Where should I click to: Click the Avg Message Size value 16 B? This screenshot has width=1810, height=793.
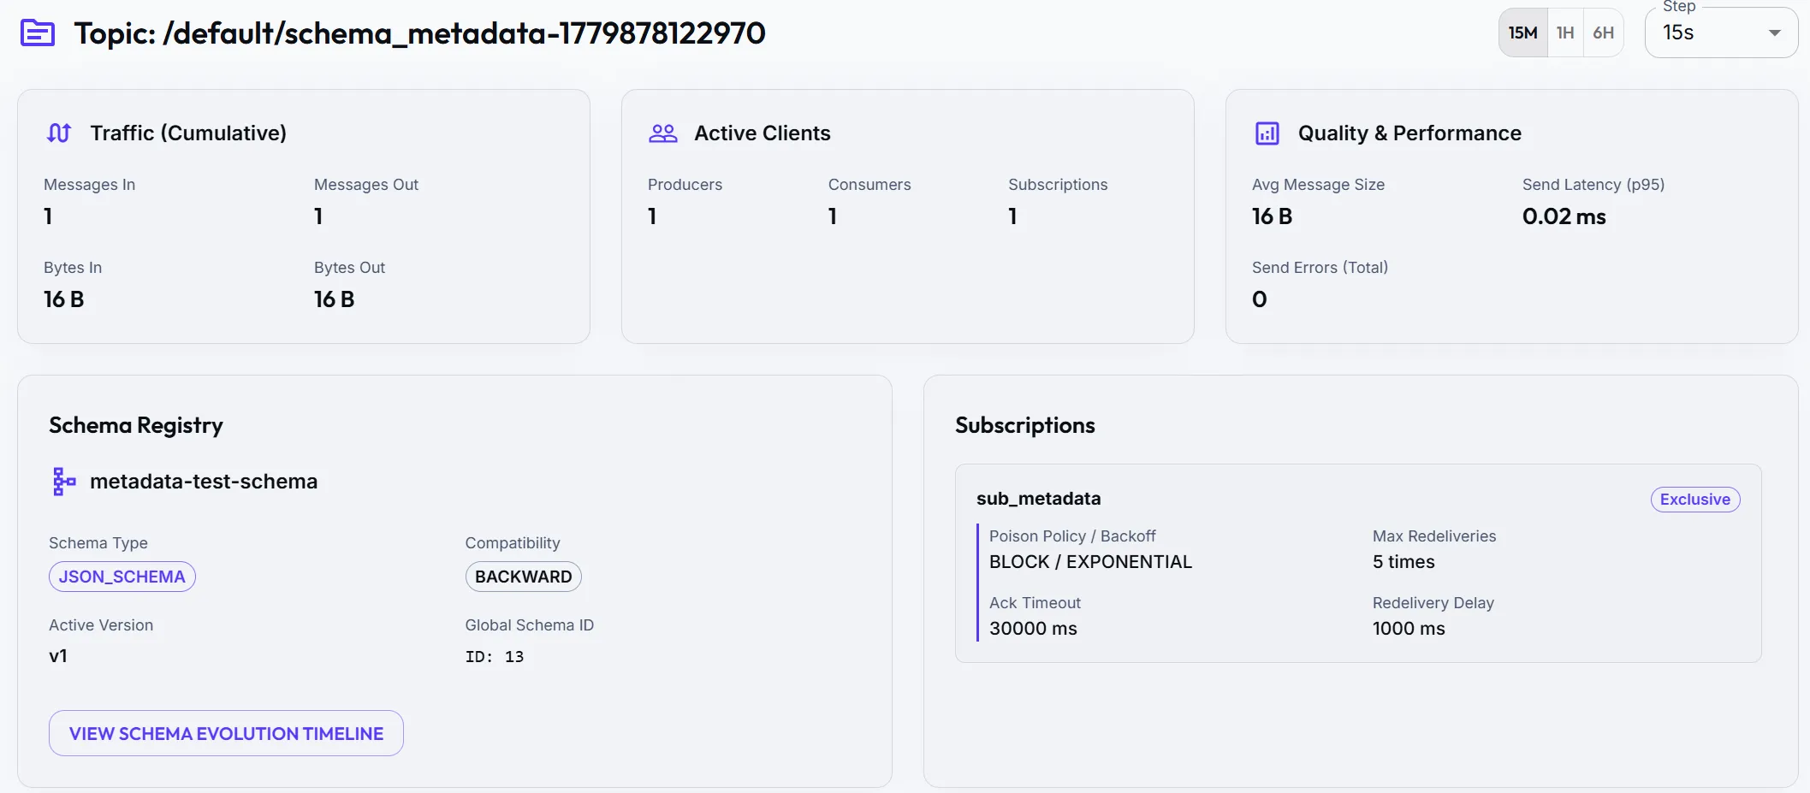[1273, 216]
